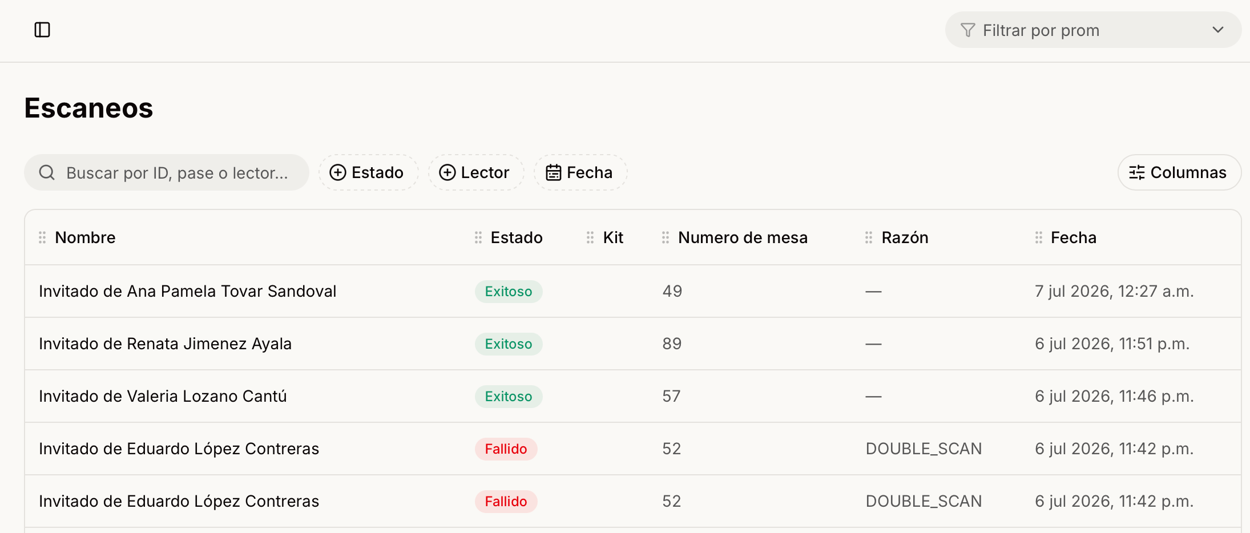
Task: Click drag handle beside Razón column
Action: [x=869, y=237]
